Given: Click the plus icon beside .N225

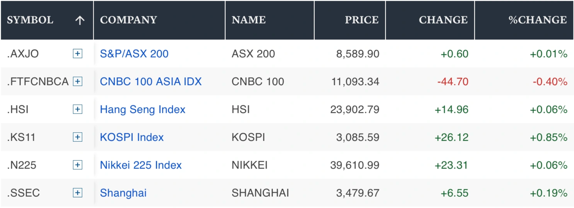Looking at the screenshot, I should pos(78,165).
